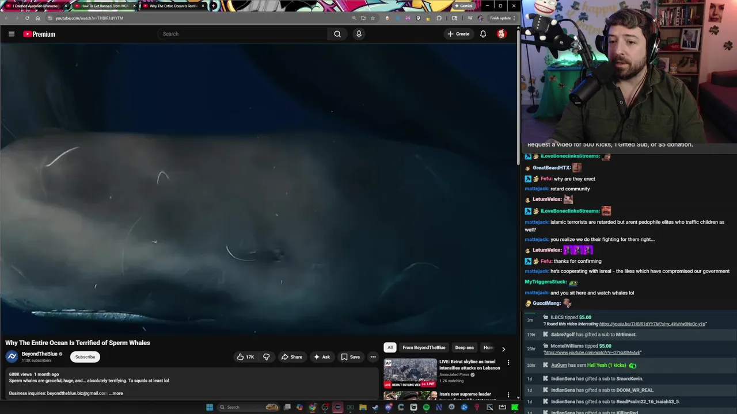The height and width of the screenshot is (414, 737).
Task: Like the video with 17K thumbs up
Action: tap(245, 357)
